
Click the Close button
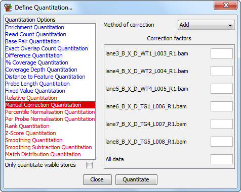[x=97, y=179]
